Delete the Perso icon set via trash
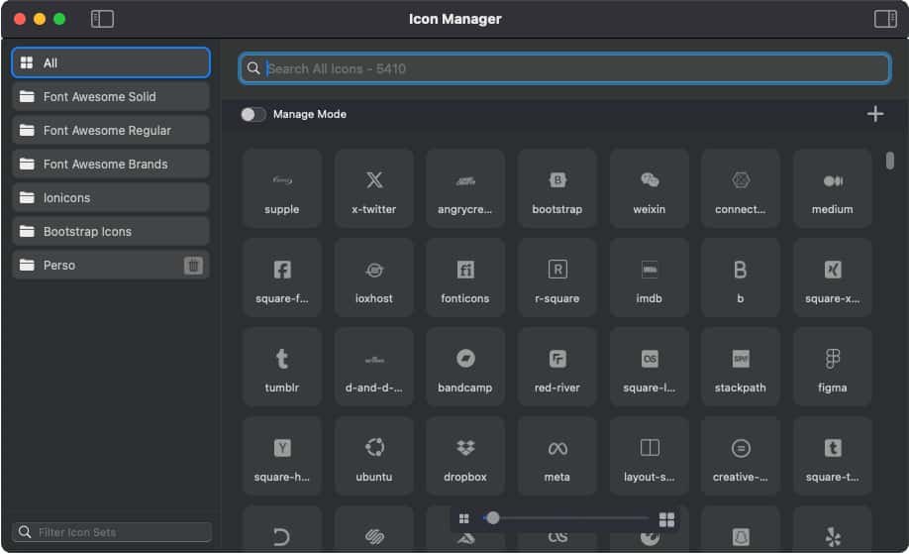Viewport: 909px width, 554px height. point(194,266)
